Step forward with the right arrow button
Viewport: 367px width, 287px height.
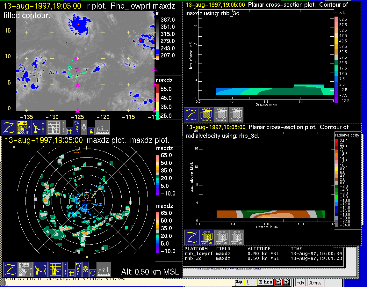(286, 282)
